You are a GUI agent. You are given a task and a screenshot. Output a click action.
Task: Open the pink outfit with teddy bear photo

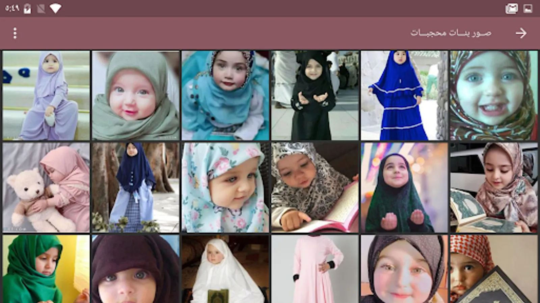pos(46,188)
